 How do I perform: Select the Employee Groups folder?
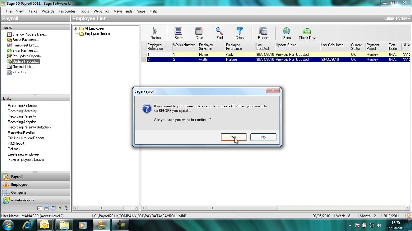(95, 34)
